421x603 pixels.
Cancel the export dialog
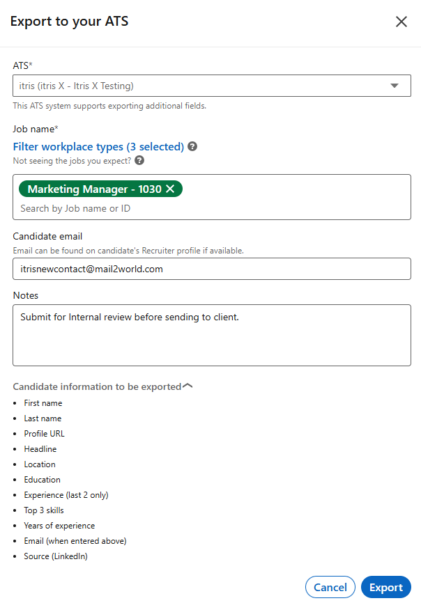(x=330, y=587)
